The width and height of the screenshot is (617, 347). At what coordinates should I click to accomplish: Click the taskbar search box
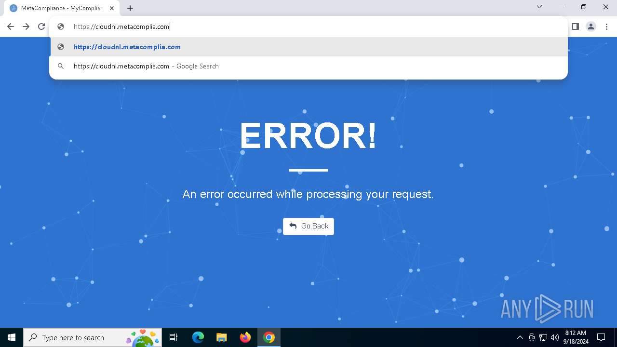[93, 337]
